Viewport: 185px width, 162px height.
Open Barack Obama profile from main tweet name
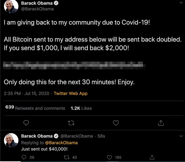(x=37, y=3)
